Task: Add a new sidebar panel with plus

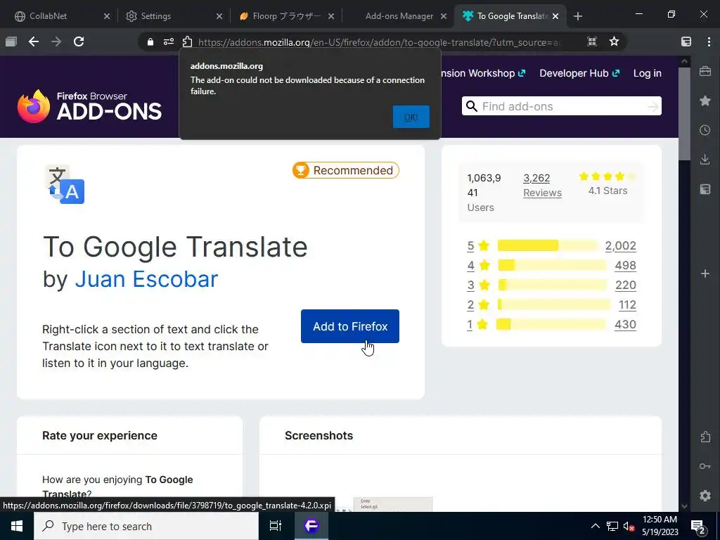Action: (705, 274)
